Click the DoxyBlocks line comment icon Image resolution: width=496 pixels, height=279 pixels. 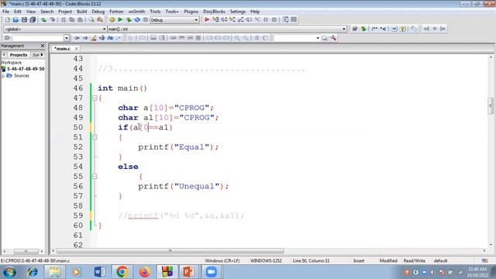pyautogui.click(x=383, y=29)
